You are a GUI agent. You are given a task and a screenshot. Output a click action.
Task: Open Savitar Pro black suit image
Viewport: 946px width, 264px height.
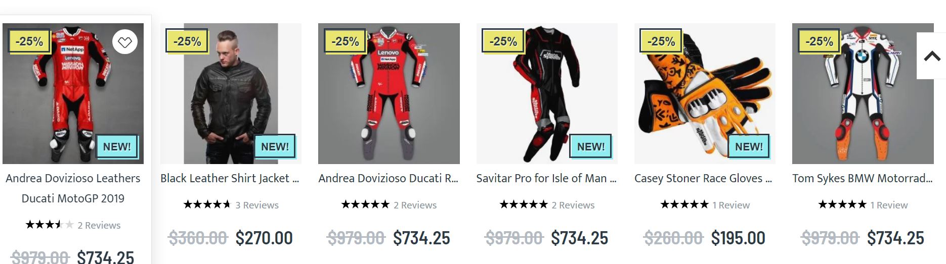pos(547,94)
